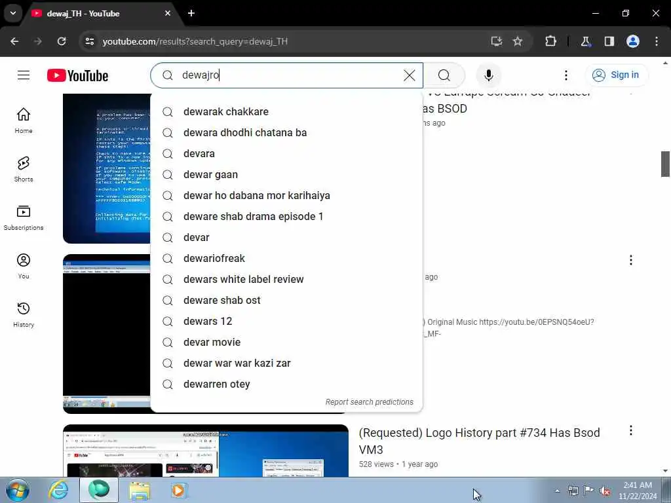
Task: Select suggestion devara
Action: tap(287, 153)
